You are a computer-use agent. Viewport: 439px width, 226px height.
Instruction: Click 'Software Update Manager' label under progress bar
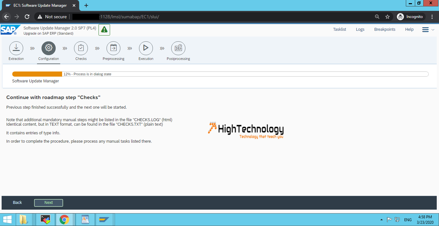tap(35, 81)
